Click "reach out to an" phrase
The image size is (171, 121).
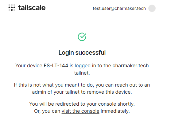click(x=132, y=85)
